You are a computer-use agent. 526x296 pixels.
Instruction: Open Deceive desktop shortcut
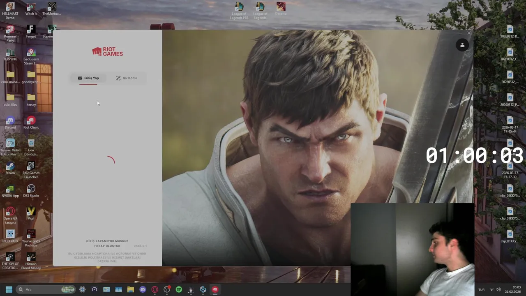pyautogui.click(x=281, y=9)
